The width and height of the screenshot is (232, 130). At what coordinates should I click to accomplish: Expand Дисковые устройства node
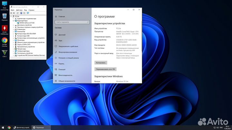point(13,25)
